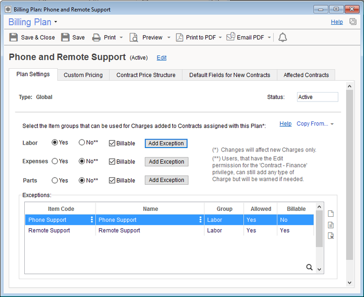Screen dimensions: 364x297
Task: Click the Print printer icon
Action: pyautogui.click(x=97, y=38)
